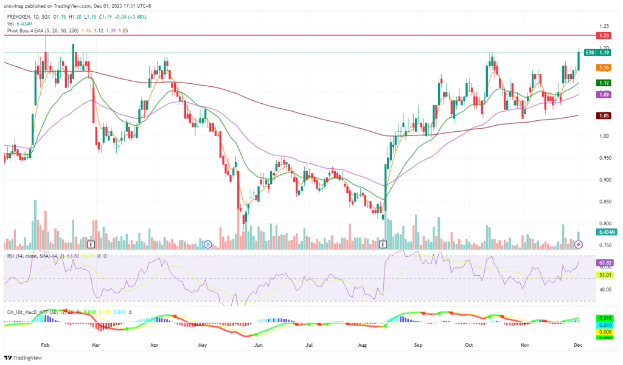Select the CM_Ult_MacD_MTF indicator legend
Screen dimensions: 623x365
pos(44,312)
